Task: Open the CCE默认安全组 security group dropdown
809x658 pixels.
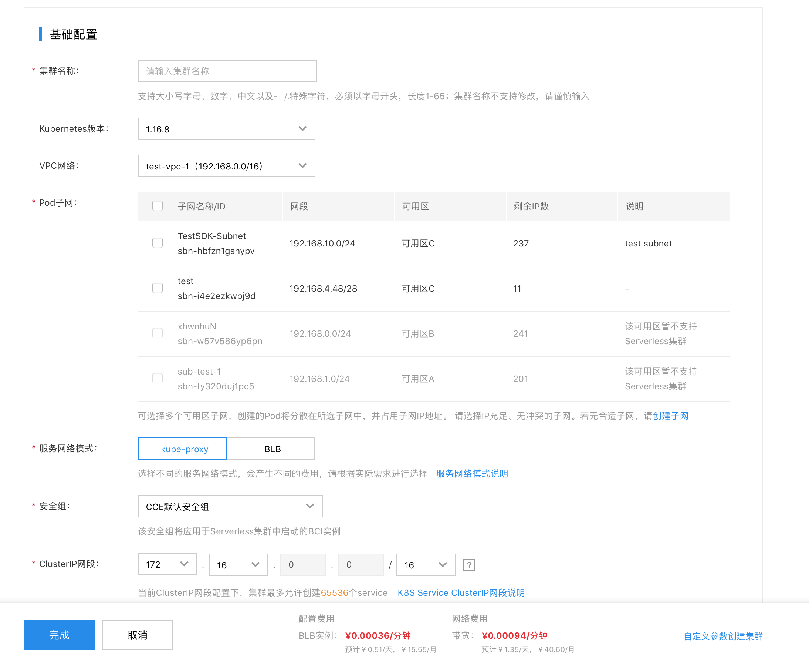Action: [230, 506]
